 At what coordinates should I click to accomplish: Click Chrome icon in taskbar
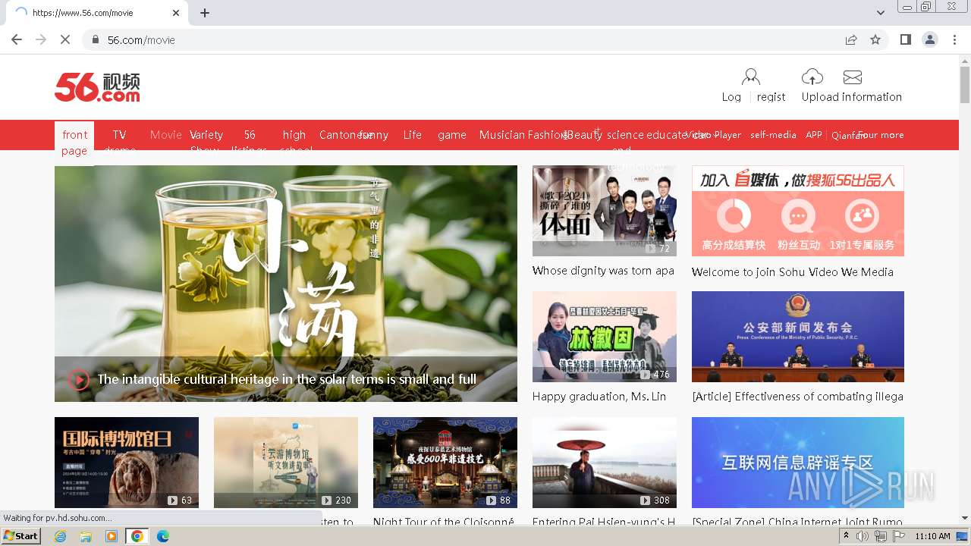pyautogui.click(x=137, y=536)
